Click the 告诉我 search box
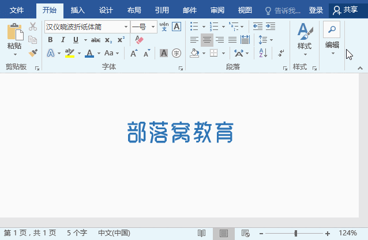Screen dimensions: 368x240 pyautogui.click(x=283, y=10)
